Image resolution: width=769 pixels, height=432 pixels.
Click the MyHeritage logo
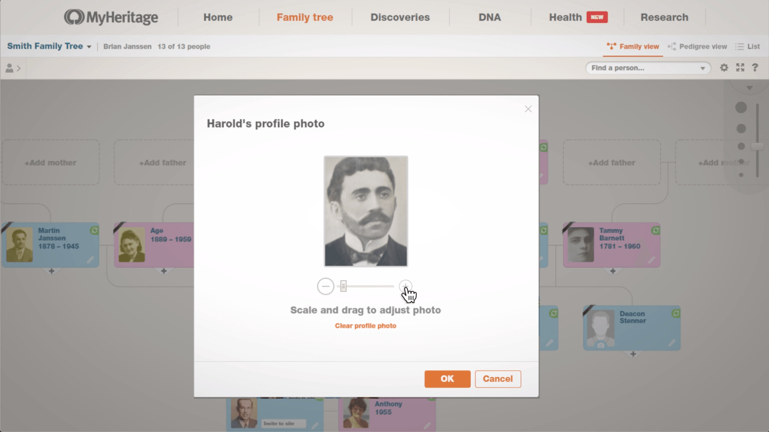[x=111, y=17]
